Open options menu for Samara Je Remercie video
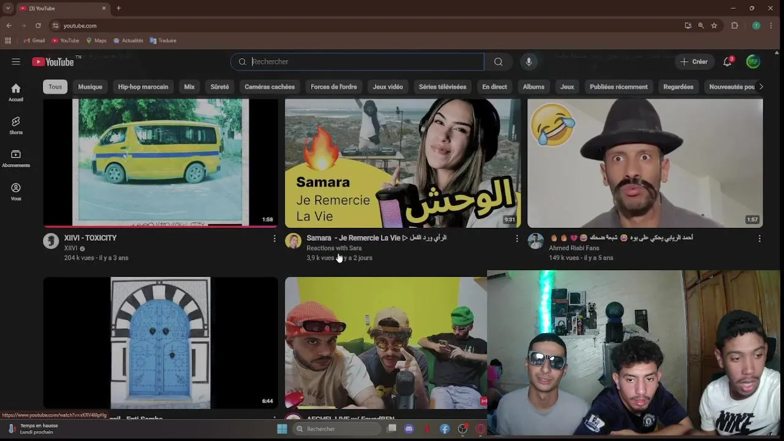 [x=516, y=238]
